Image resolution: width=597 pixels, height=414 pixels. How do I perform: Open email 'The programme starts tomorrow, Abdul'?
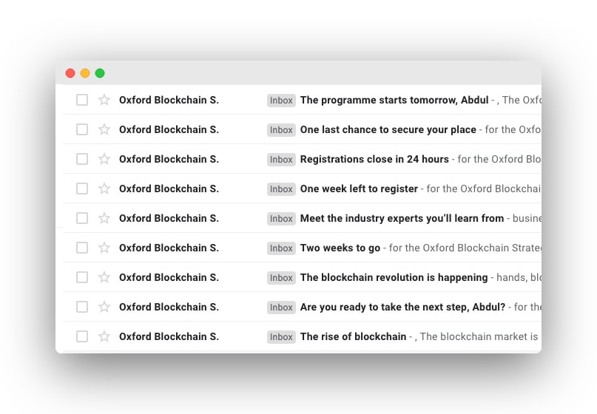pos(394,100)
